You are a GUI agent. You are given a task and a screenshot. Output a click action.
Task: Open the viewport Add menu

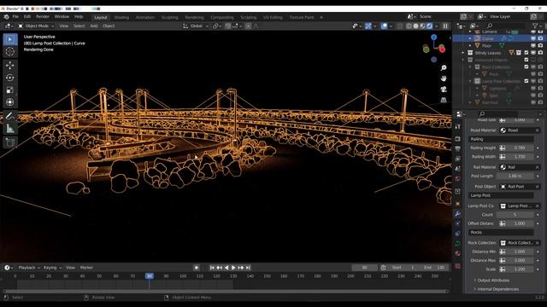coord(94,26)
